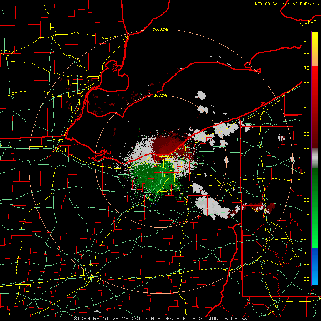The width and height of the screenshot is (321, 321).
Task: Click the -70 value on the velocity scale
Action: [x=305, y=253]
